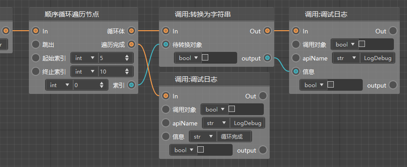Select the 顺序循环遍历节点 title bar
The image size is (407, 167).
(x=83, y=14)
